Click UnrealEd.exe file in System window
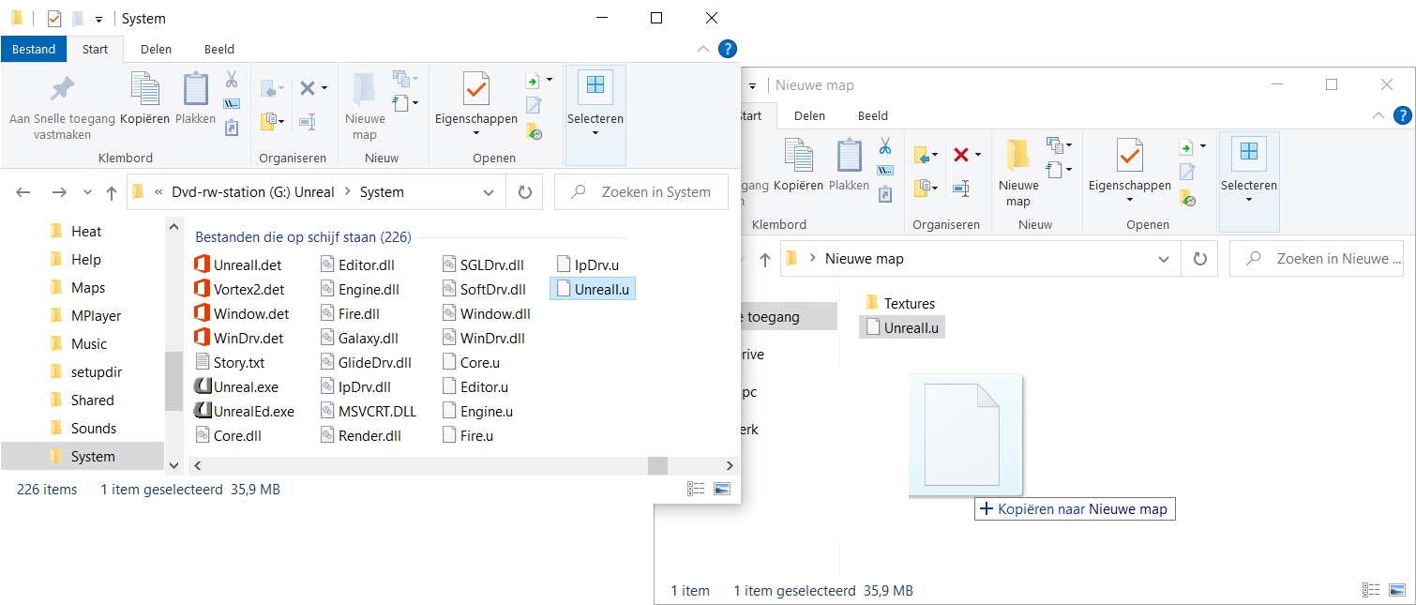Screen dimensions: 1416x605 pyautogui.click(x=244, y=411)
